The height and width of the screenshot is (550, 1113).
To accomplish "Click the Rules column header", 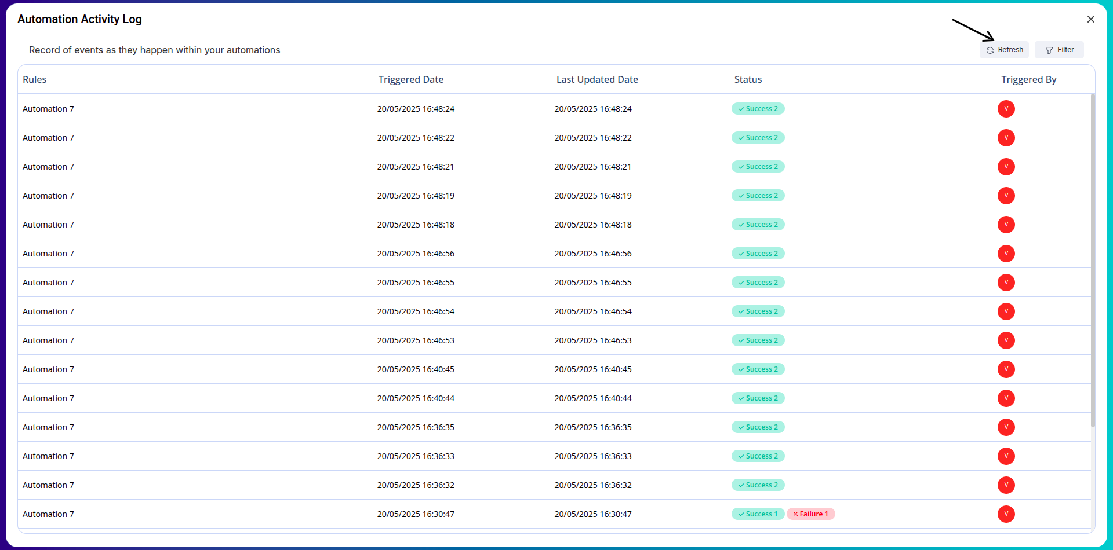I will click(x=35, y=79).
